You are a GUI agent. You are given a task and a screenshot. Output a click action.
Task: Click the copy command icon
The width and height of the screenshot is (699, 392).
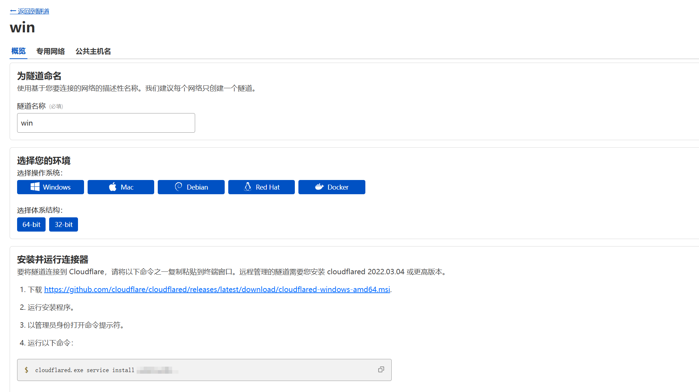tap(381, 370)
